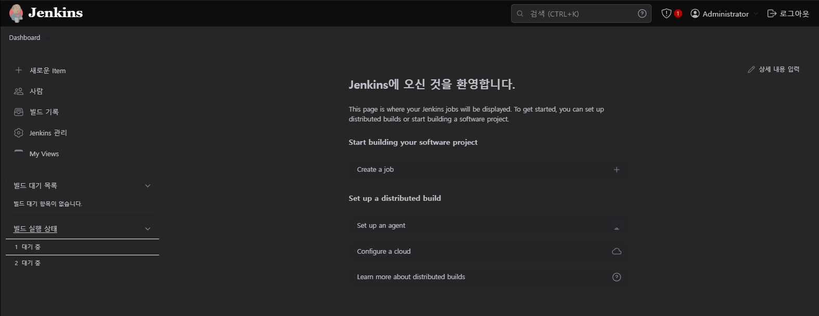Screen dimensions: 819x316
Task: Expand the Administrator dropdown chevron
Action: tap(756, 13)
